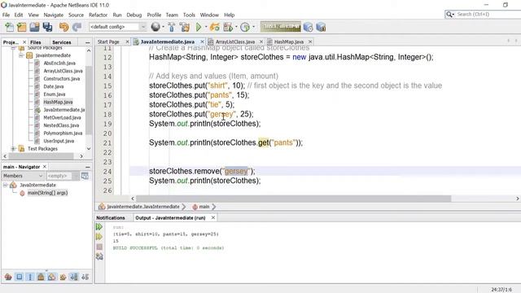This screenshot has height=293, width=521.
Task: Toggle Show Fields filter in Navigator
Action: click(20, 277)
